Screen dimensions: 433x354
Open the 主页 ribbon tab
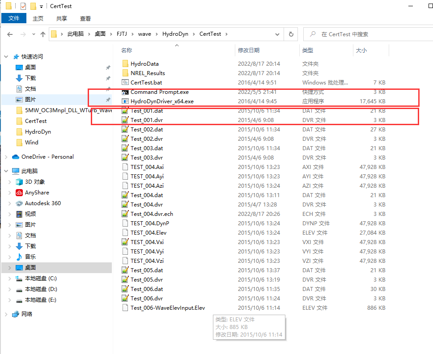[x=38, y=18]
